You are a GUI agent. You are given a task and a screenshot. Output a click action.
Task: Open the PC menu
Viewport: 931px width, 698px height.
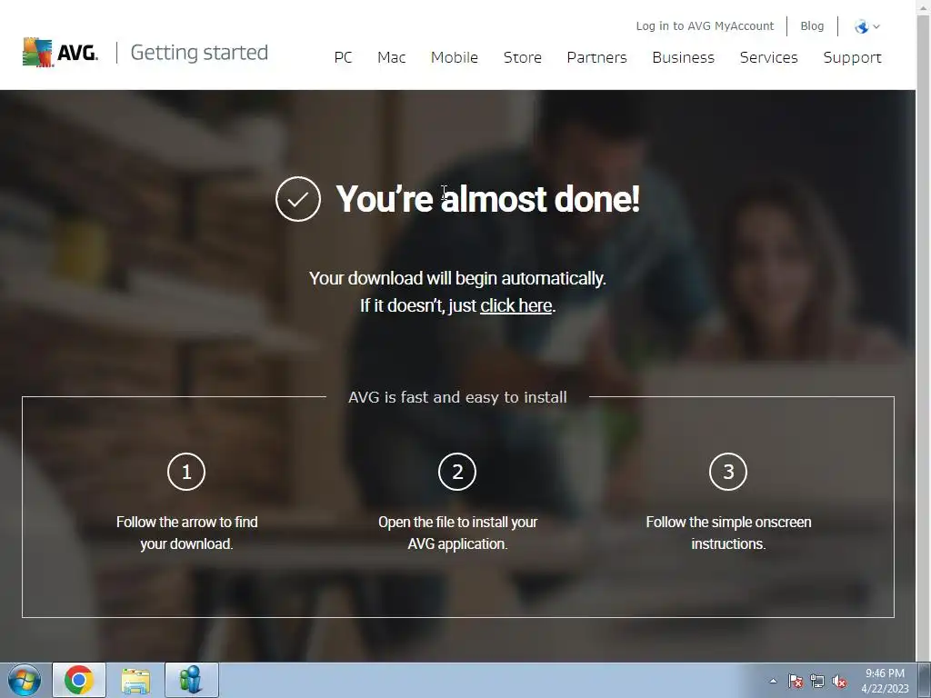point(343,57)
